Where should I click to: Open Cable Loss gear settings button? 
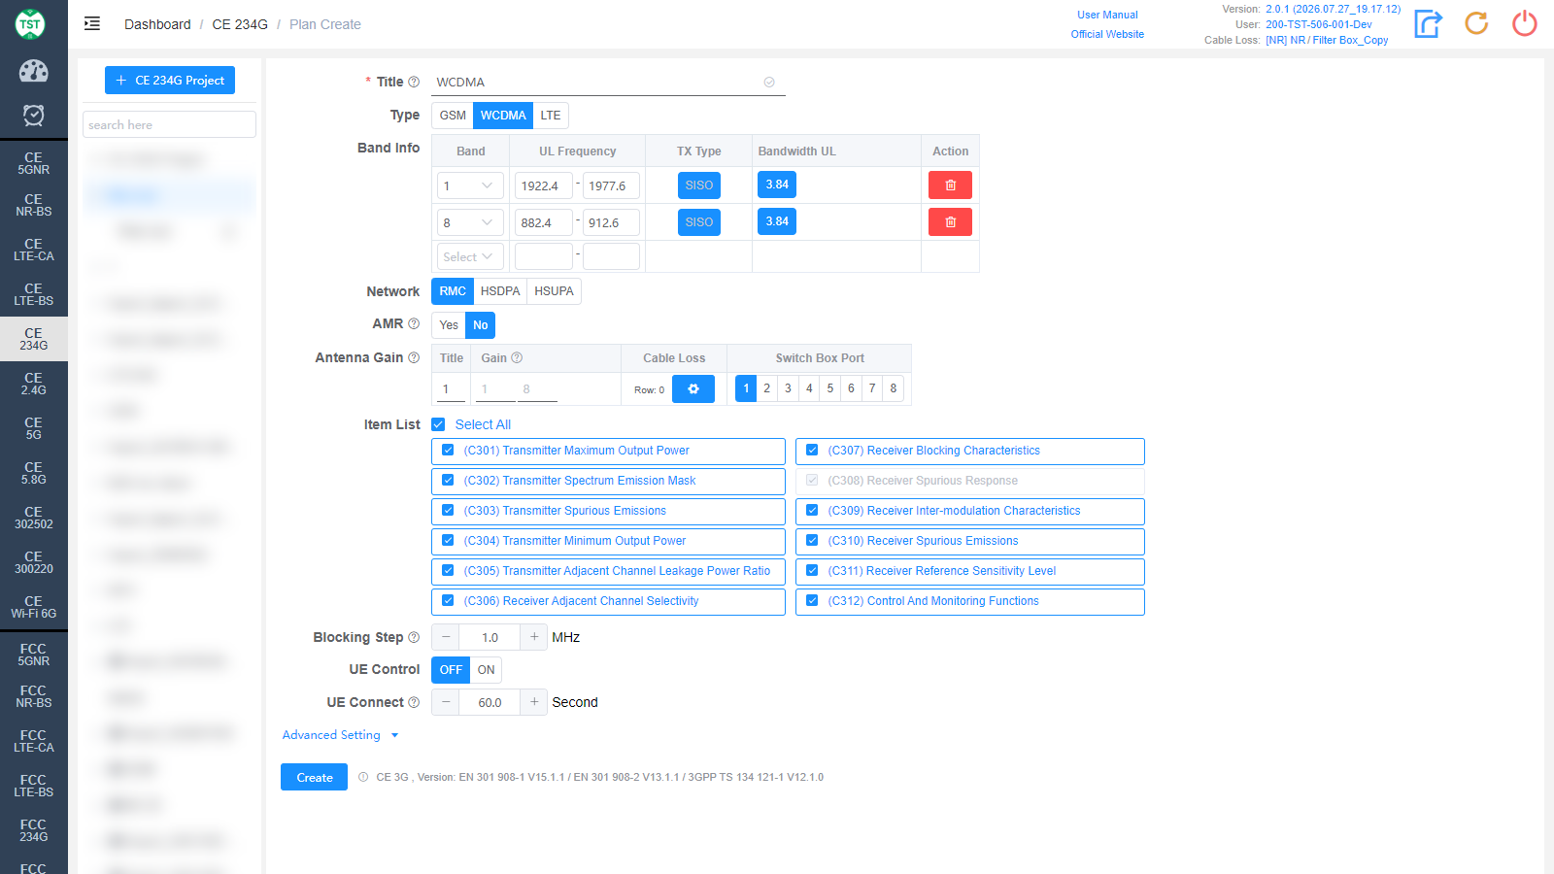click(693, 389)
